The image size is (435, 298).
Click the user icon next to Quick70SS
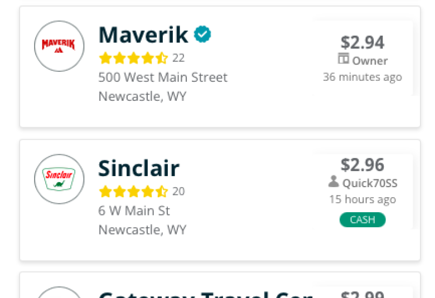[333, 181]
